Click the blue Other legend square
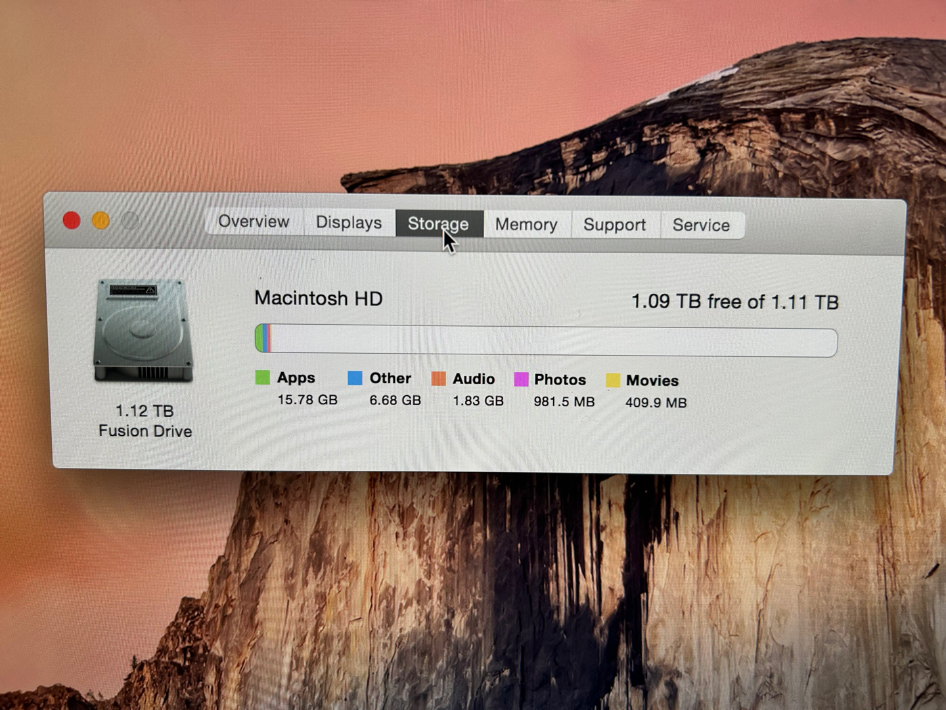Image resolution: width=946 pixels, height=710 pixels. pos(355,378)
